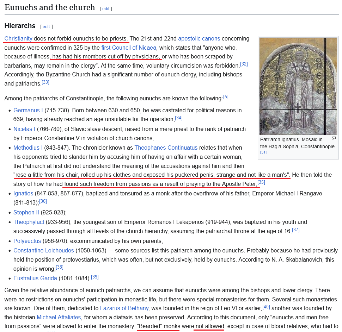This screenshot has height=332, width=342.
Task: Click the enlarge icon beside the Patriarch Ignatius caption
Action: 334,138
